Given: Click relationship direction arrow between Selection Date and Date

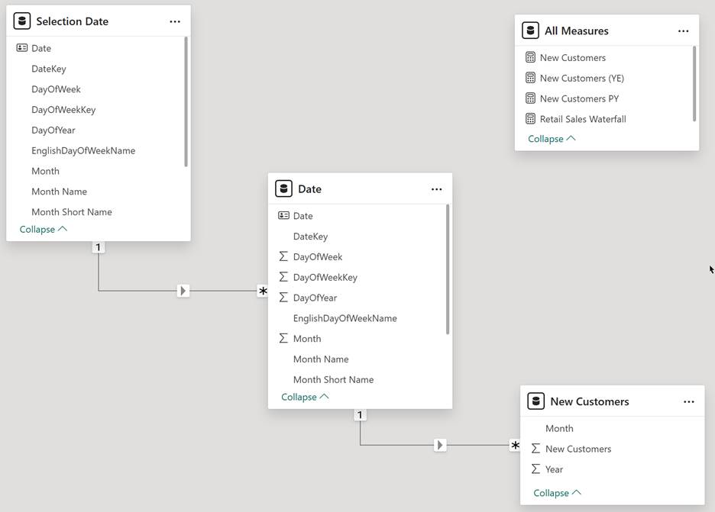Looking at the screenshot, I should point(183,291).
